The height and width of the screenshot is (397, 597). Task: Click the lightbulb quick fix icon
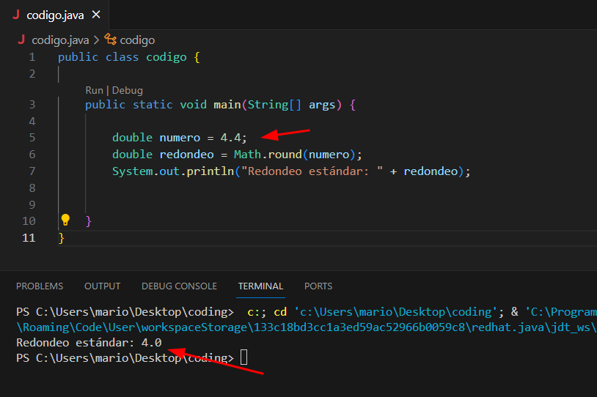click(65, 220)
